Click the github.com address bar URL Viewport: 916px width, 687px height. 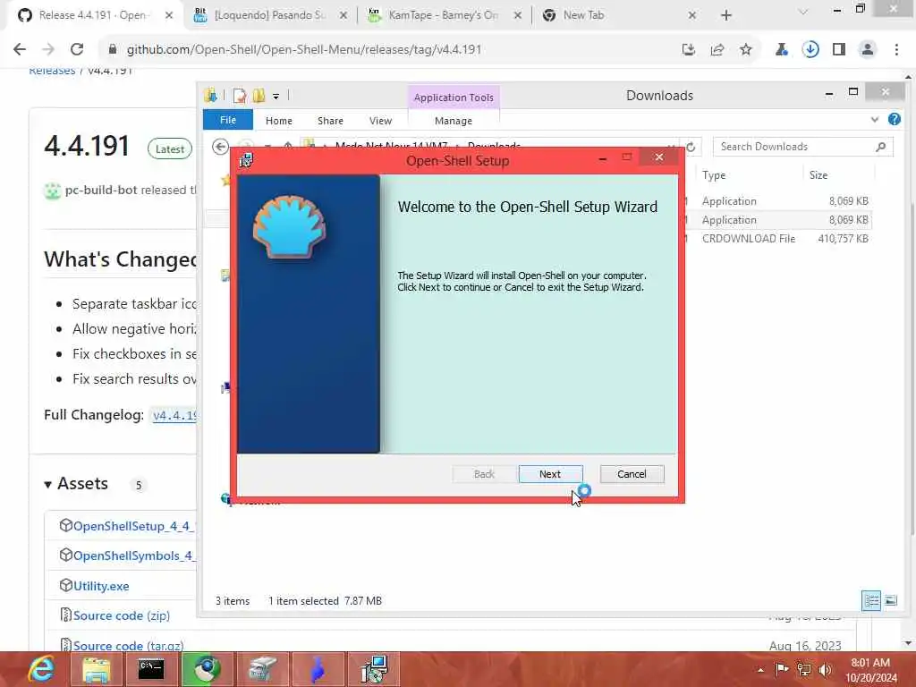[304, 50]
